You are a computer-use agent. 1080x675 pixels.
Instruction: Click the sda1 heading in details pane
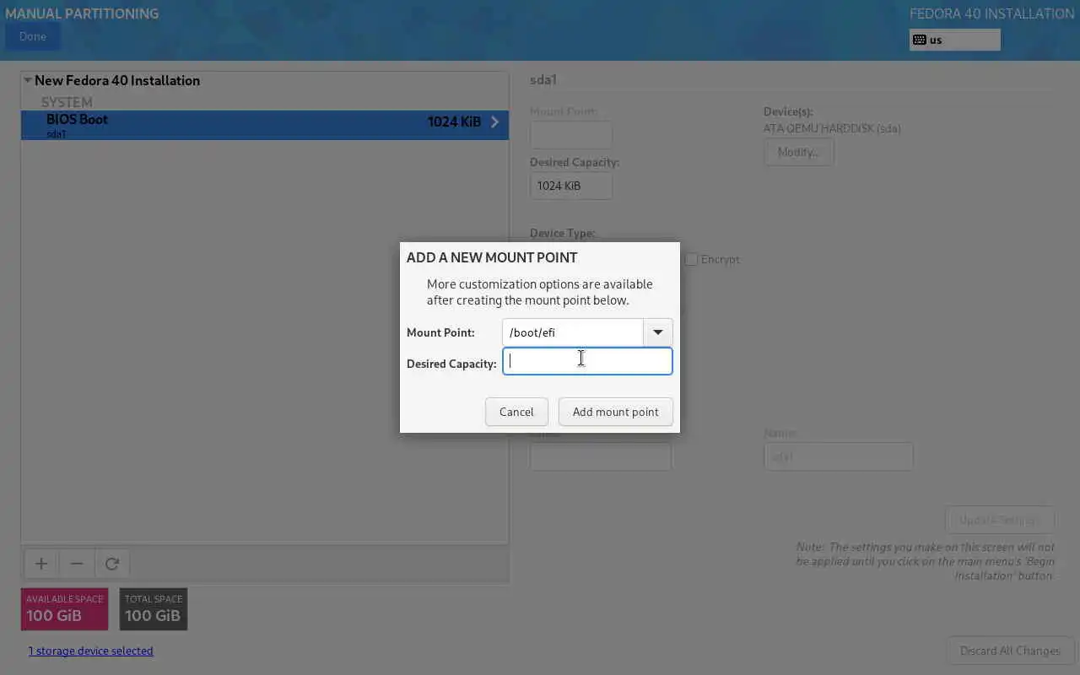click(543, 80)
